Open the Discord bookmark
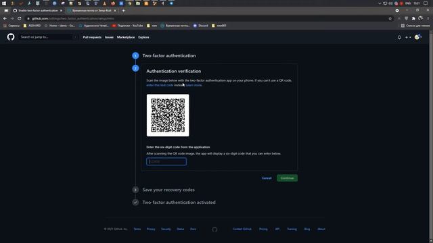This screenshot has width=433, height=243. [200, 26]
